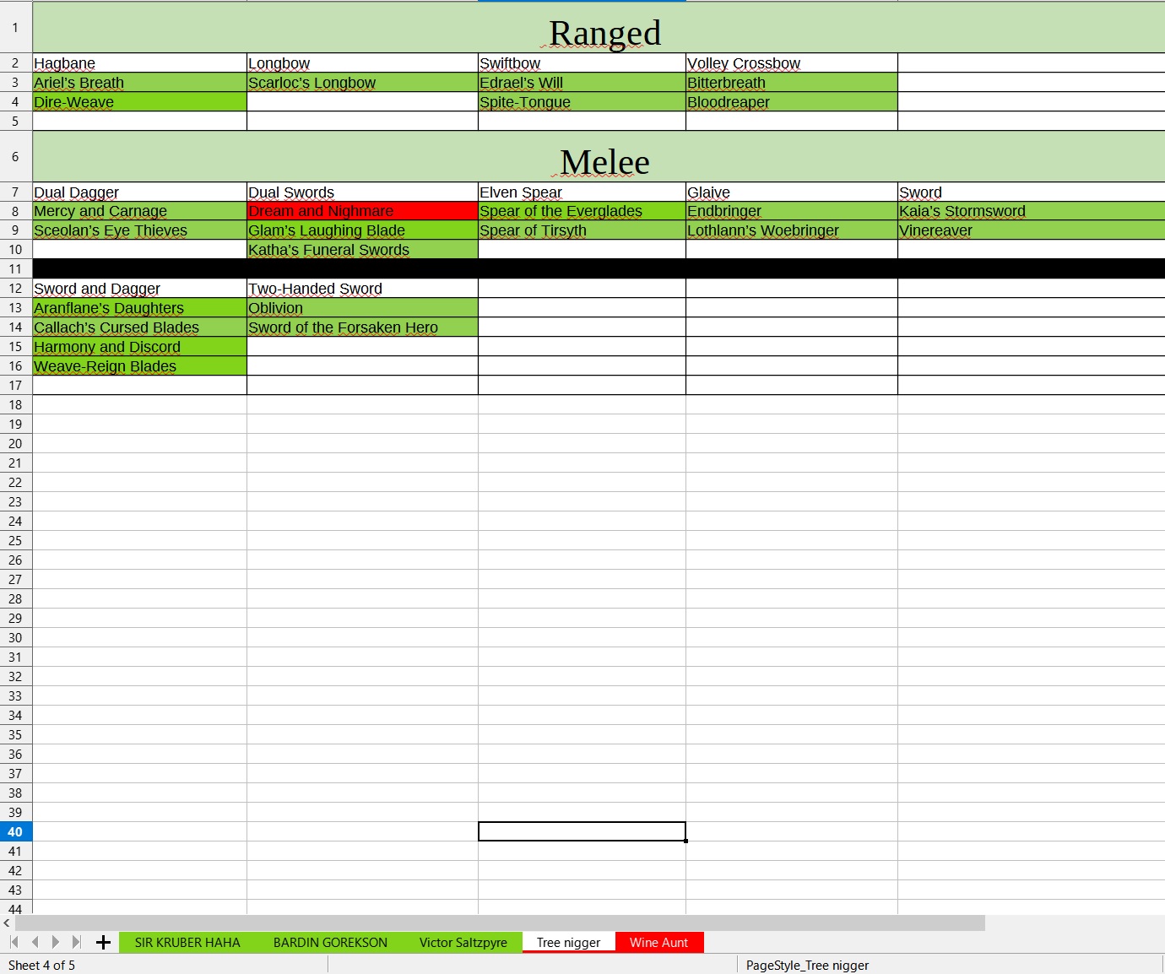Select the row 25 header
This screenshot has height=974, width=1165.
[x=15, y=541]
